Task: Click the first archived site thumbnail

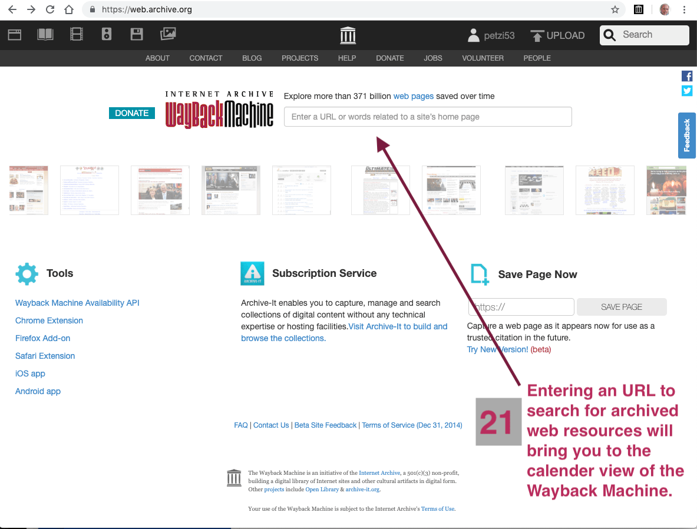Action: (x=28, y=190)
